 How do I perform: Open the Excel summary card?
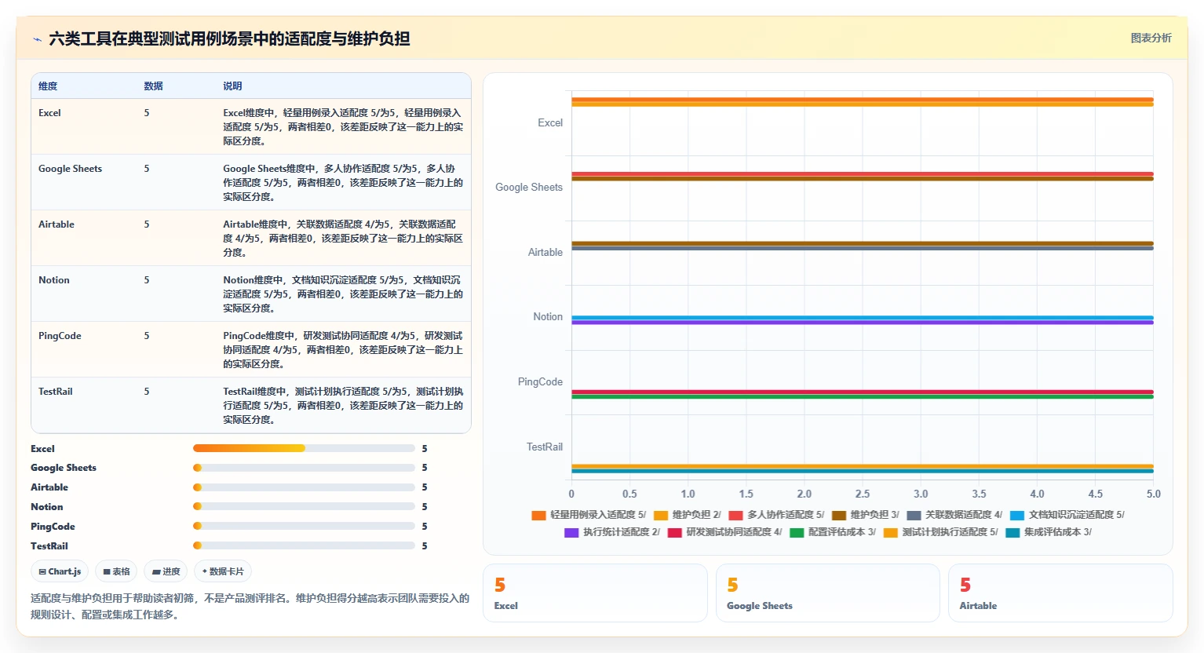[595, 593]
